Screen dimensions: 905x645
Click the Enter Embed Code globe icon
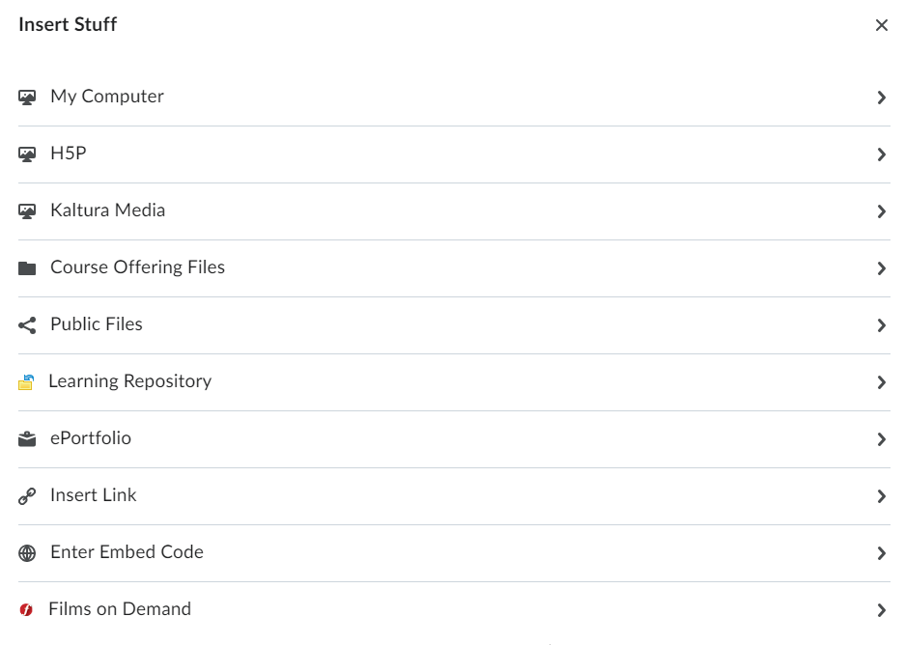click(x=27, y=553)
